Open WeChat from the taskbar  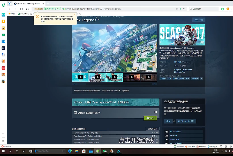105,151
